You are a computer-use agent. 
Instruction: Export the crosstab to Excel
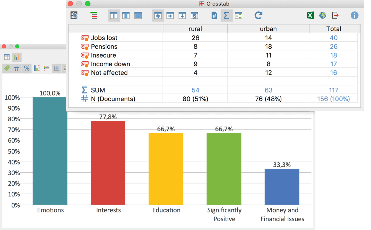310,15
